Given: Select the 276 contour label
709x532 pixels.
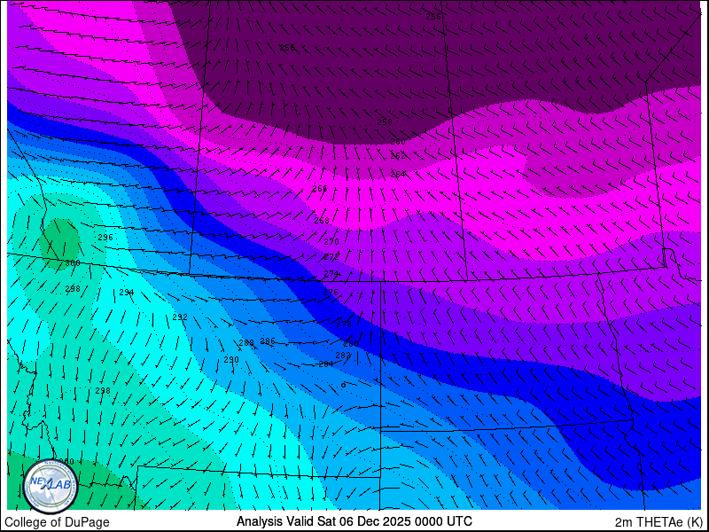Looking at the screenshot, I should tap(331, 293).
